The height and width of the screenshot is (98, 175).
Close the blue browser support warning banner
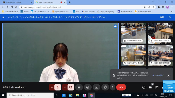[x=170, y=17]
